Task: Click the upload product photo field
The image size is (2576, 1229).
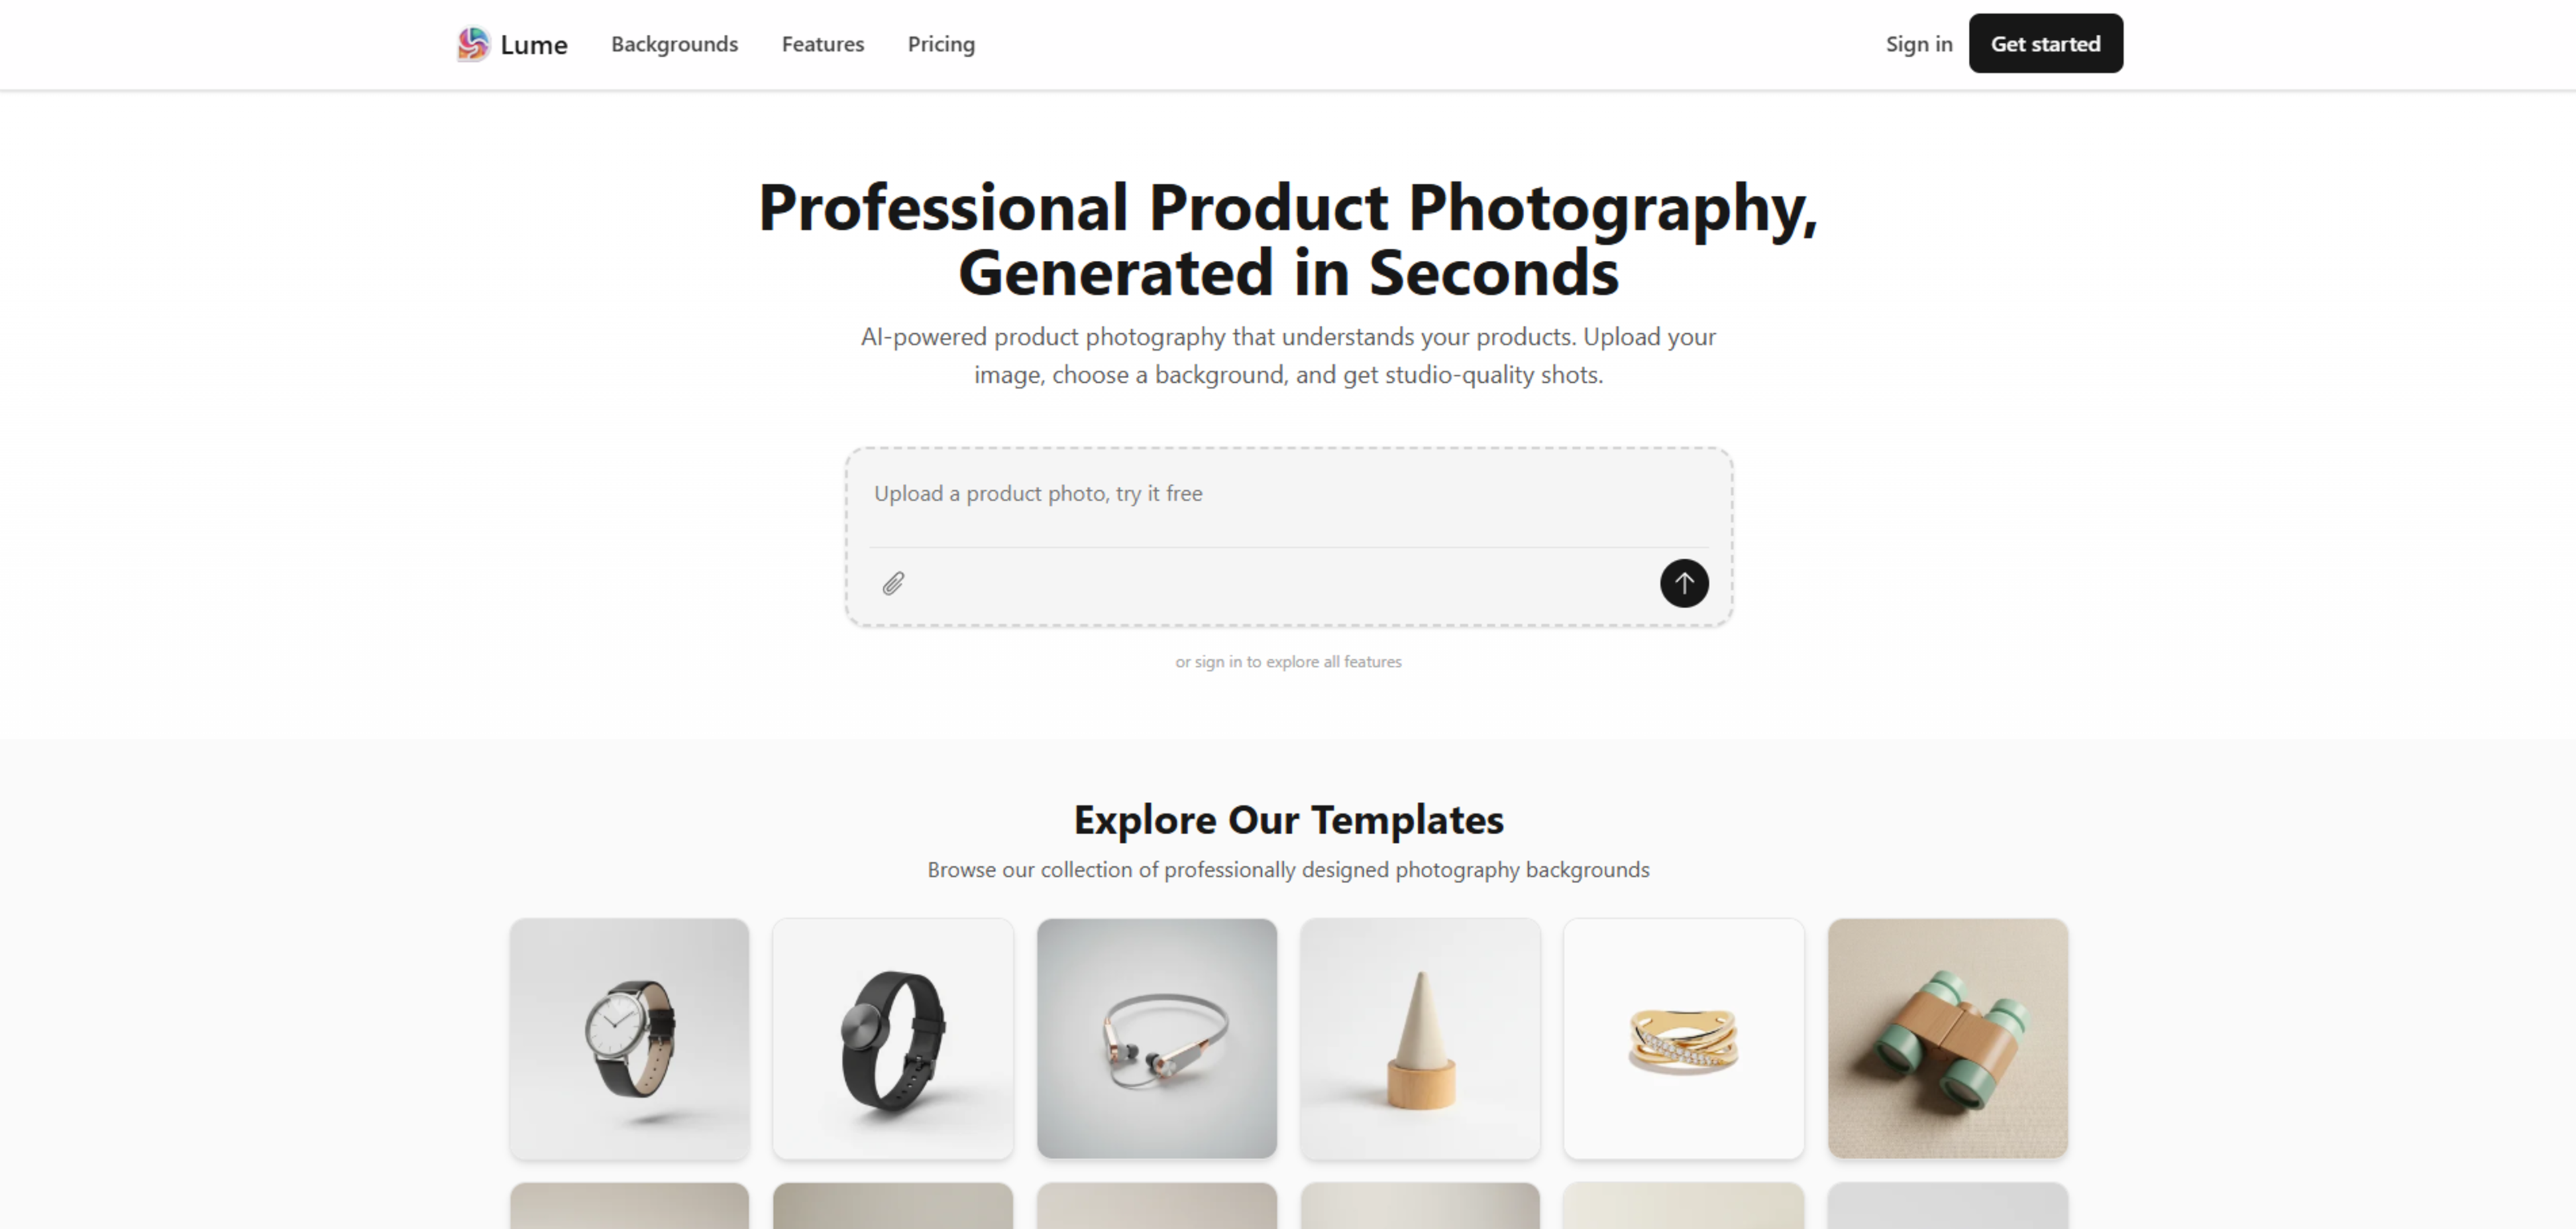Action: (1288, 495)
